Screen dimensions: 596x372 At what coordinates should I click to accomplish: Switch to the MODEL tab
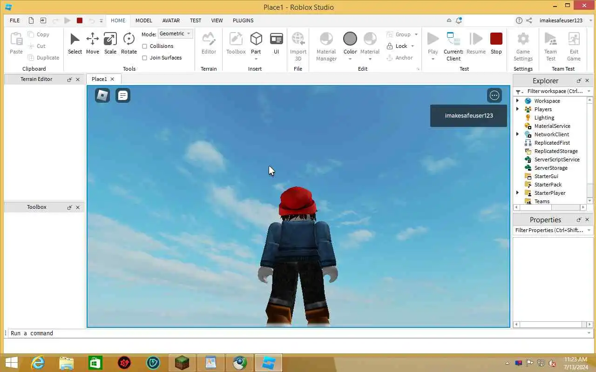click(144, 20)
